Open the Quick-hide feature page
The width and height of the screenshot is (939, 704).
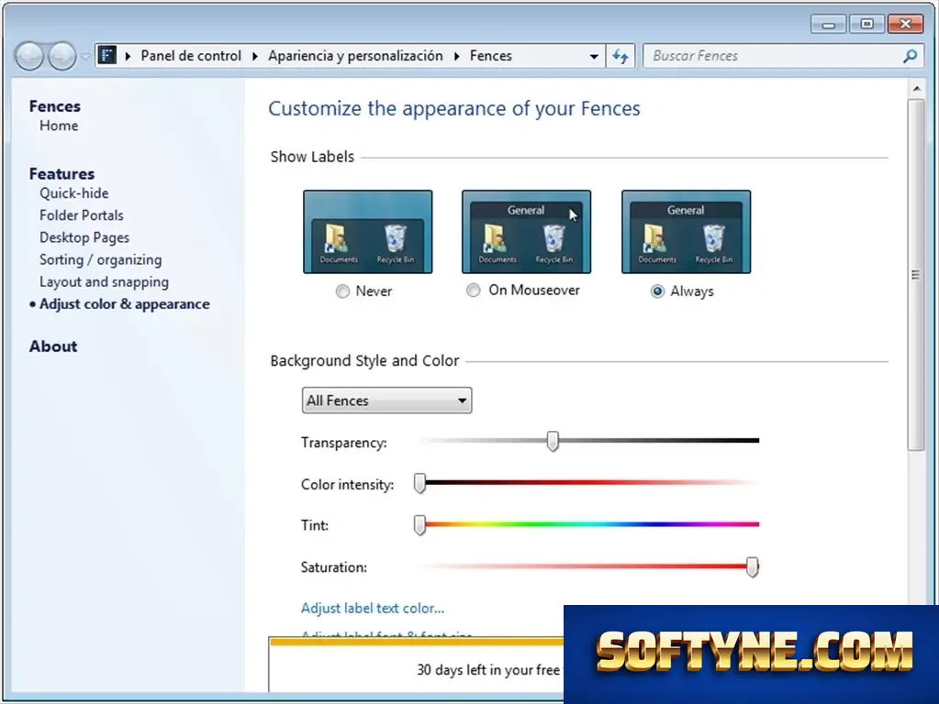click(x=74, y=193)
